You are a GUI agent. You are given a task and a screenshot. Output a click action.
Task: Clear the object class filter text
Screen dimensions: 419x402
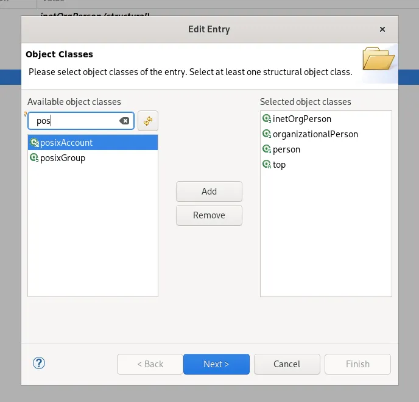coord(124,121)
